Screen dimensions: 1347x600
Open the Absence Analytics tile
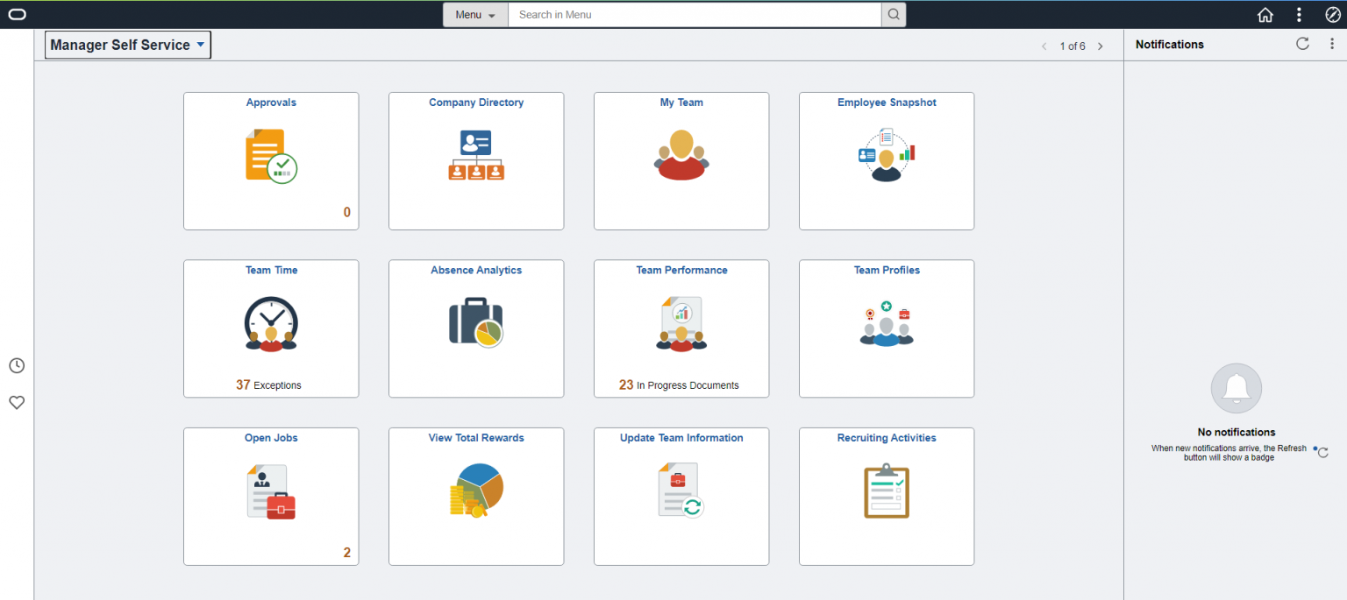(x=475, y=328)
